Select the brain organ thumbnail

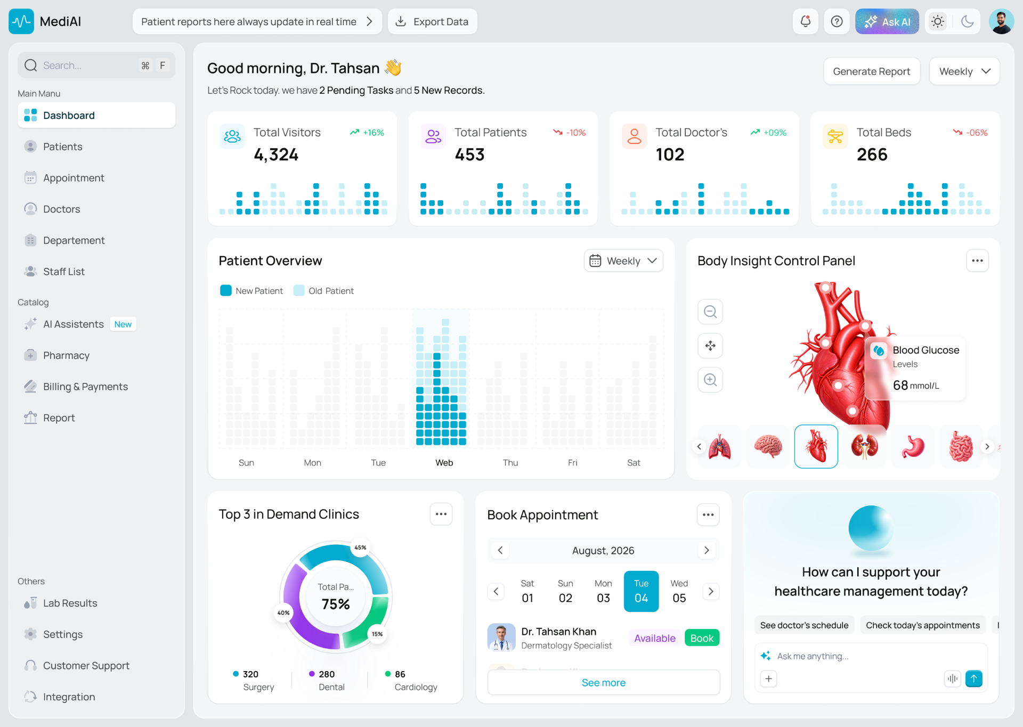768,446
